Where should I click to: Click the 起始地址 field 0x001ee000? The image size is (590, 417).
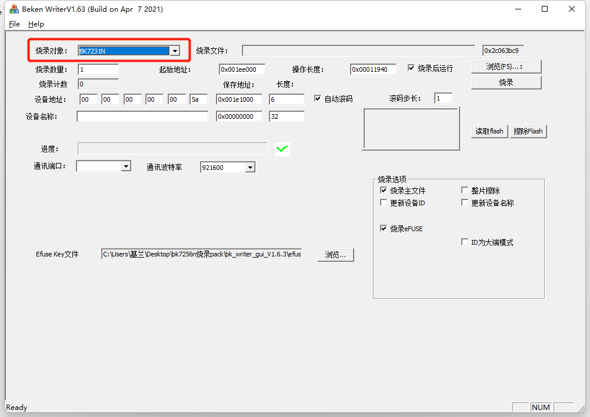242,69
